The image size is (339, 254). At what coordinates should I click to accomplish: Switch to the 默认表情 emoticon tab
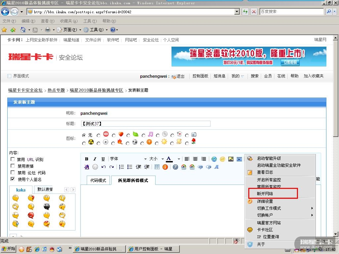tap(45, 190)
